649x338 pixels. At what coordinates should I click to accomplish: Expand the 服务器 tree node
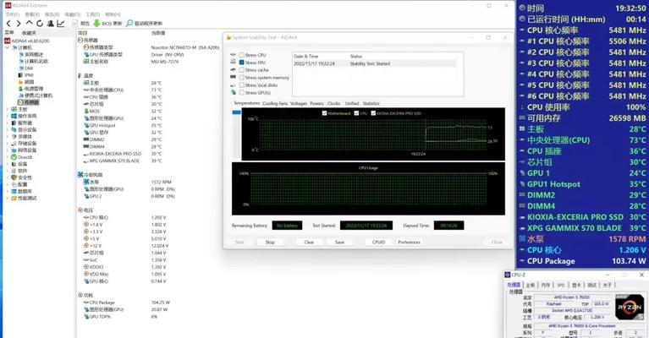[x=7, y=123]
